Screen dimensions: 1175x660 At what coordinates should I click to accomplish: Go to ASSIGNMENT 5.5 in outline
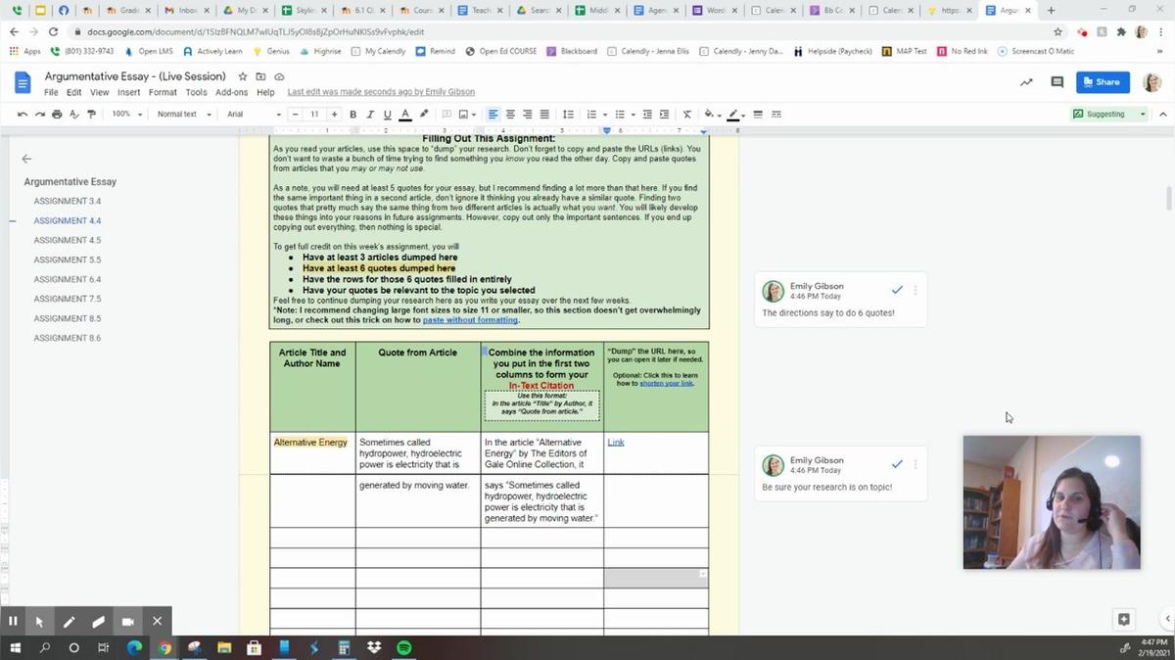coord(68,259)
